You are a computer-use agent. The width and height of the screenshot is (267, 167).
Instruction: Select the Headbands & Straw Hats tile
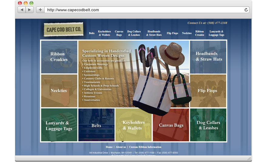(x=208, y=57)
